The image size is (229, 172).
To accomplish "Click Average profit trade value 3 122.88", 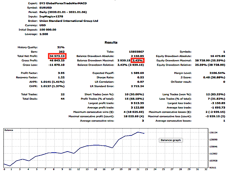I will (137, 107).
